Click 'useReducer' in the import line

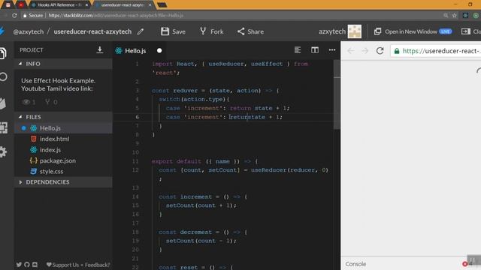pyautogui.click(x=226, y=64)
